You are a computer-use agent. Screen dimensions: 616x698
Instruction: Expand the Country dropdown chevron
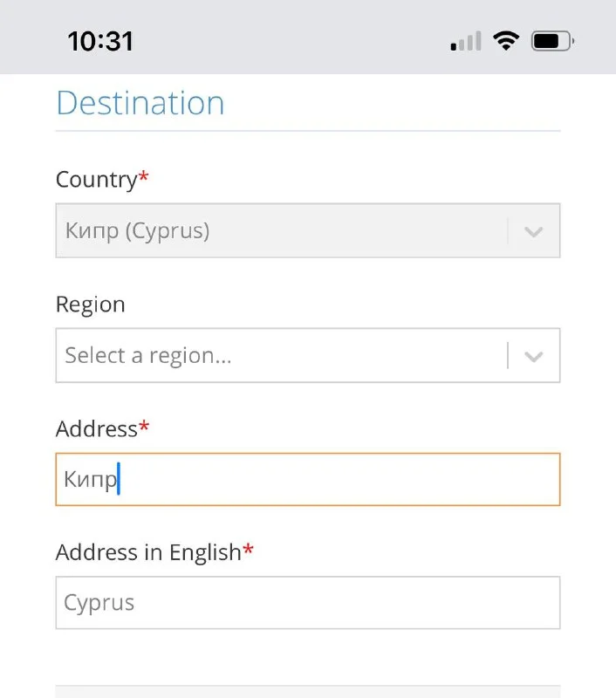click(x=533, y=231)
